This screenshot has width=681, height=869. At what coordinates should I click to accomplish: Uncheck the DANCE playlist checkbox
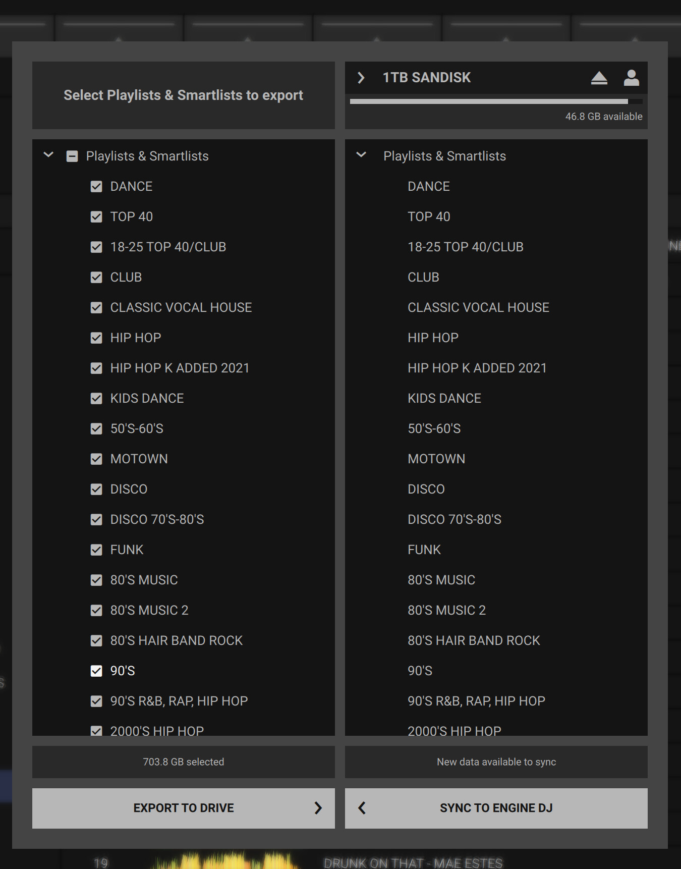(x=96, y=187)
